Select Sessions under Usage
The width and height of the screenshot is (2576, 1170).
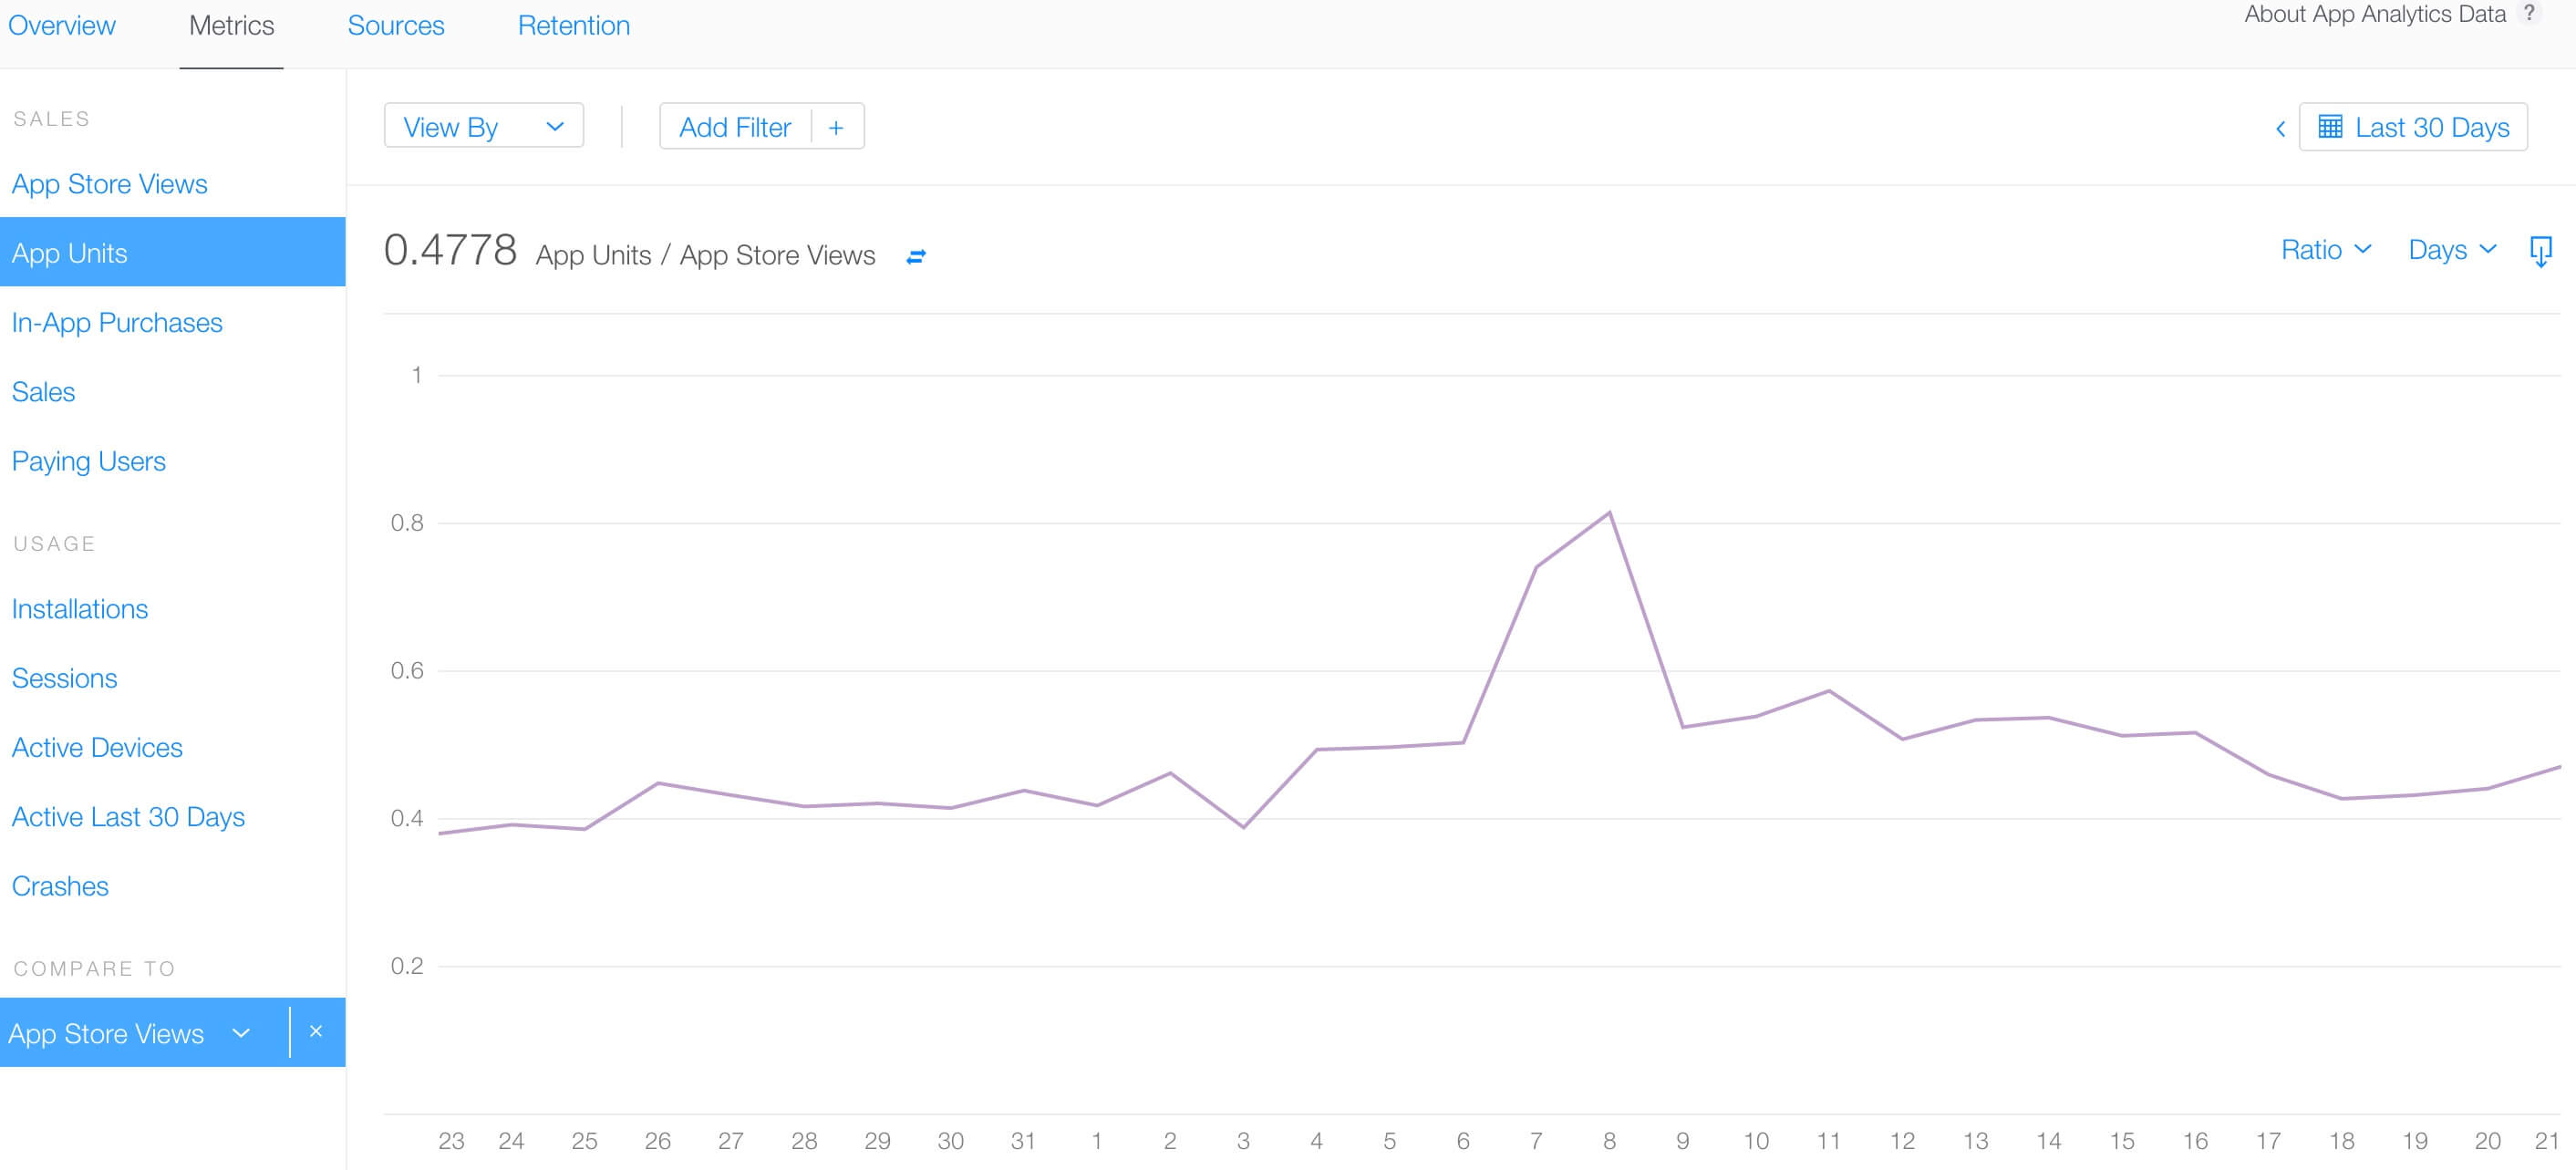click(64, 677)
